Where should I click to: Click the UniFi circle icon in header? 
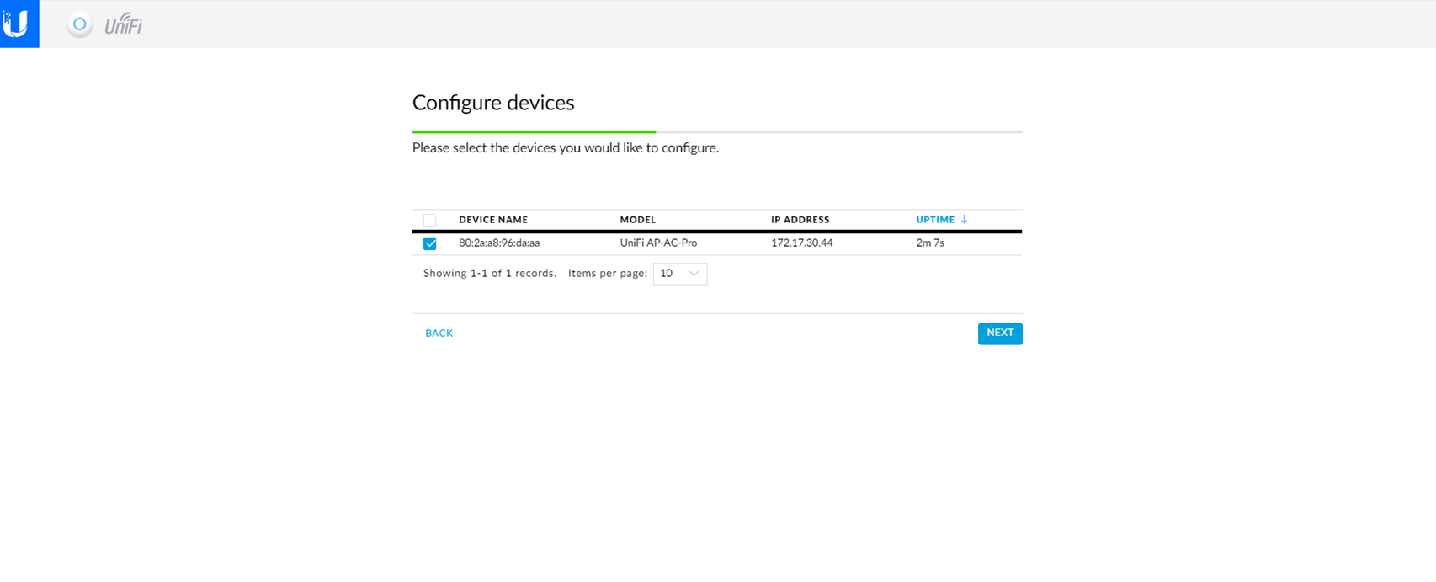click(80, 24)
